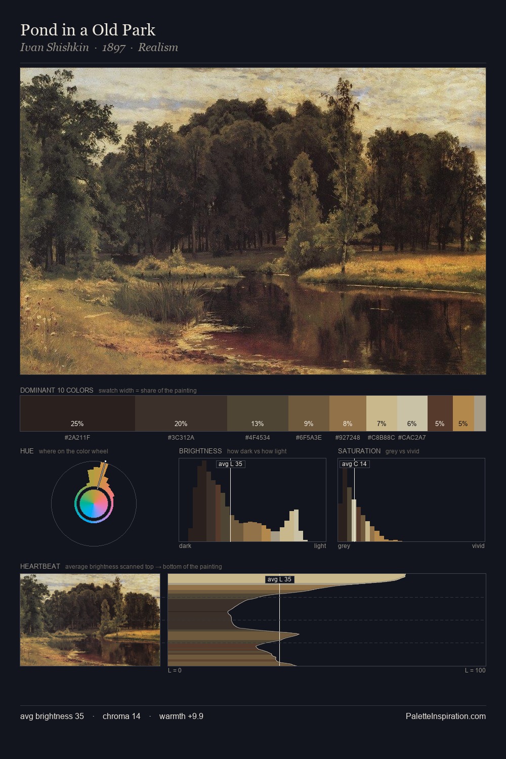Choose the 9% swatch in the palette

(309, 413)
